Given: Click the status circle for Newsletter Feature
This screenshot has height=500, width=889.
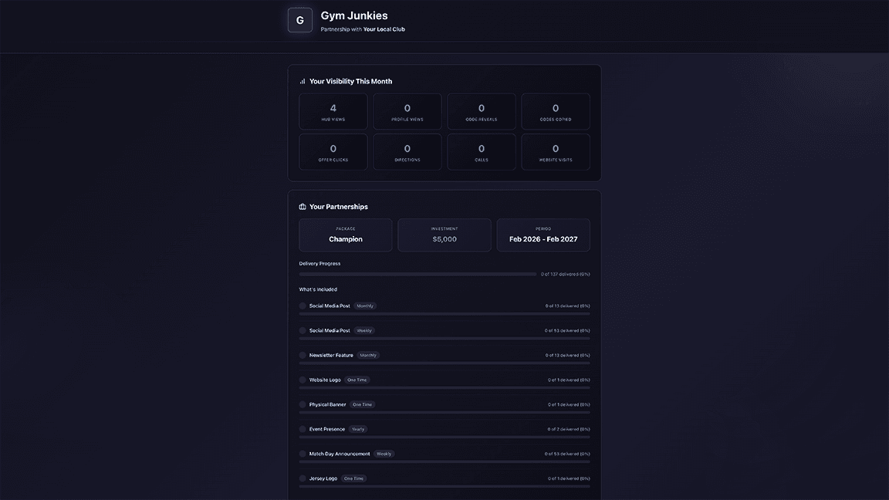Looking at the screenshot, I should tap(303, 355).
